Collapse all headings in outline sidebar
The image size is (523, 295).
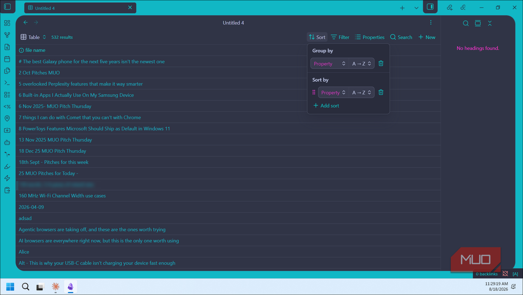pyautogui.click(x=490, y=23)
